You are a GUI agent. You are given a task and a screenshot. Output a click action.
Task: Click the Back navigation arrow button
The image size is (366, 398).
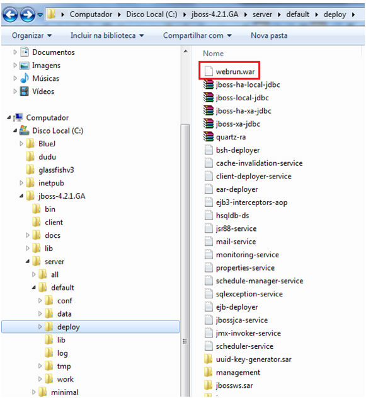click(10, 15)
